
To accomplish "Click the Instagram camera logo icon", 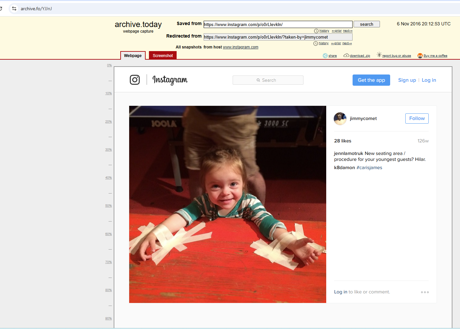I will pos(135,80).
